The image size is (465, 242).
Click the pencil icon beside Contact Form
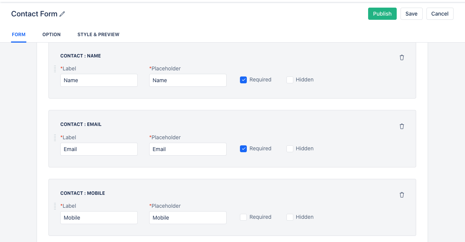pos(62,14)
